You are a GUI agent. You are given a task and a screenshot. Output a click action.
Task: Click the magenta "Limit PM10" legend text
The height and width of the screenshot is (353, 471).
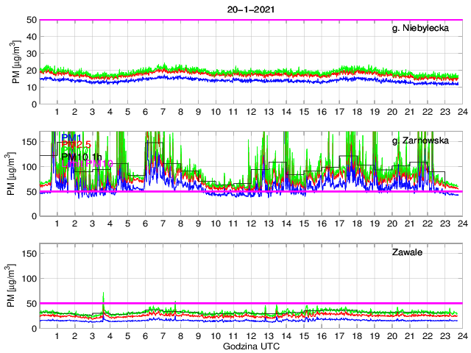point(87,165)
